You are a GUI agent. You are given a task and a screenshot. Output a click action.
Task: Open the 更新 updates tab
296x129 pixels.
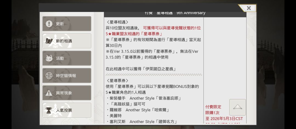67,24
